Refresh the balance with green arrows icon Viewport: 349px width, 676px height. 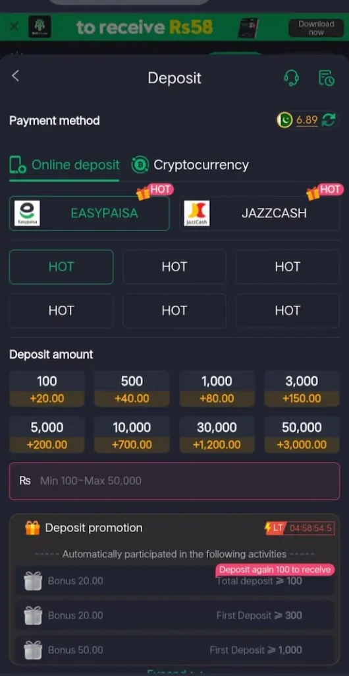coord(329,120)
